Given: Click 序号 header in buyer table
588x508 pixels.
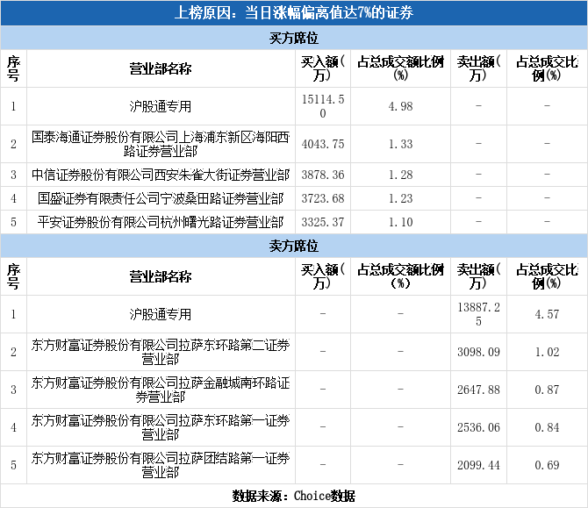Looking at the screenshot, I should 13,68.
